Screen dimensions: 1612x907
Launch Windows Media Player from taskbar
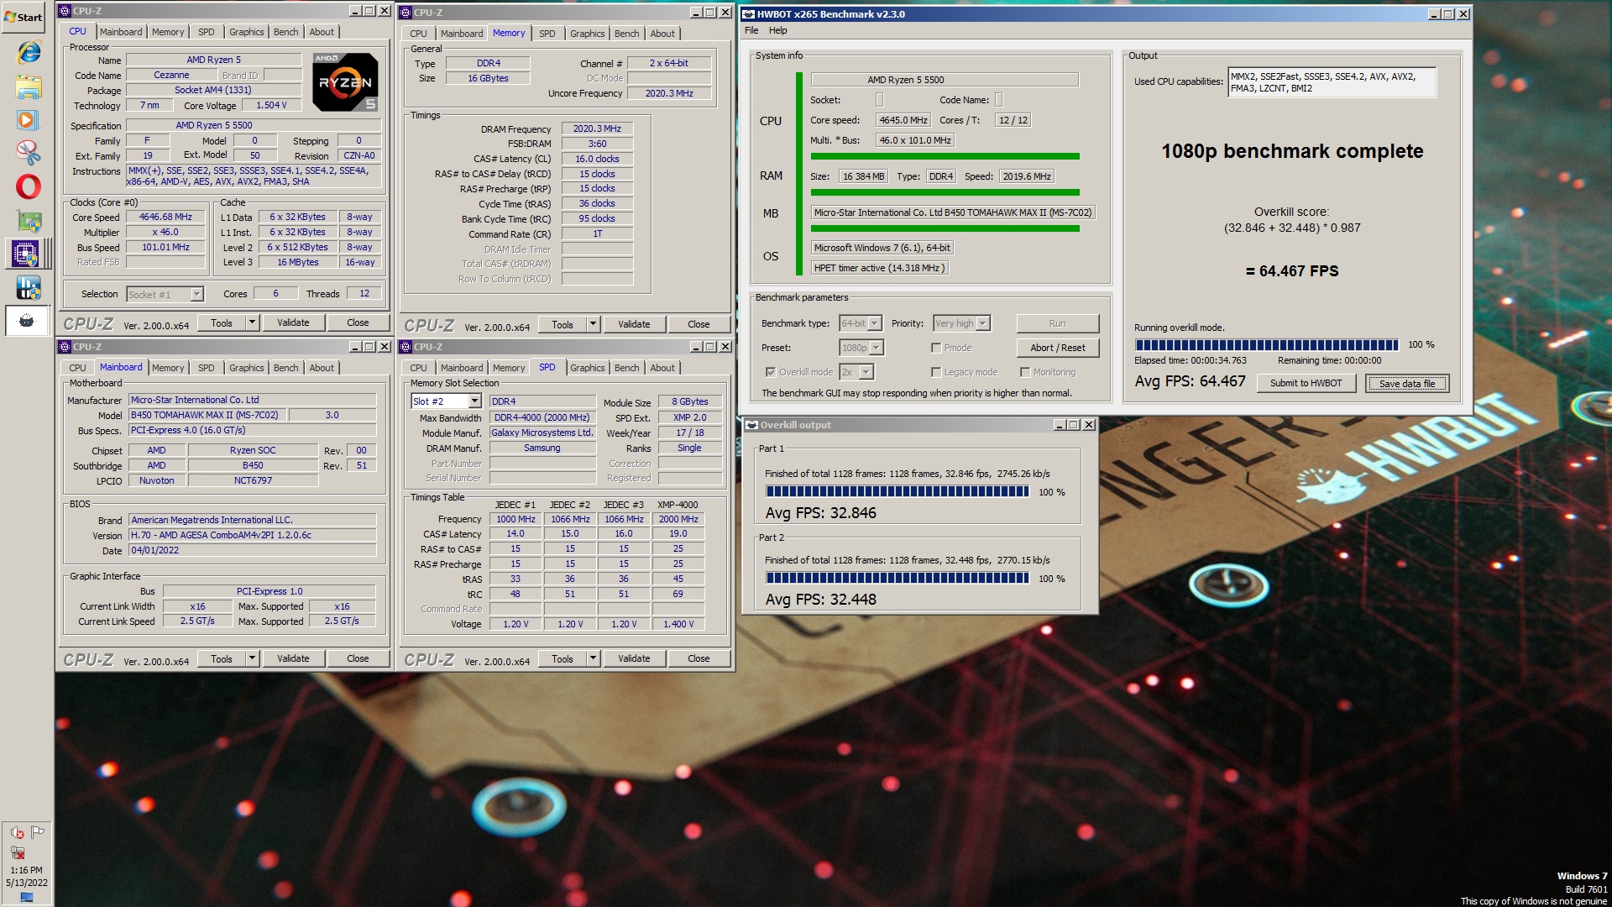point(27,120)
